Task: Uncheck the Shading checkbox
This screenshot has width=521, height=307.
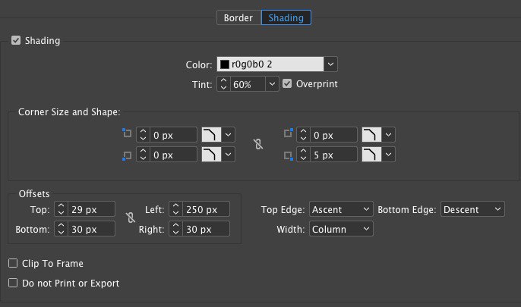Action: point(16,40)
